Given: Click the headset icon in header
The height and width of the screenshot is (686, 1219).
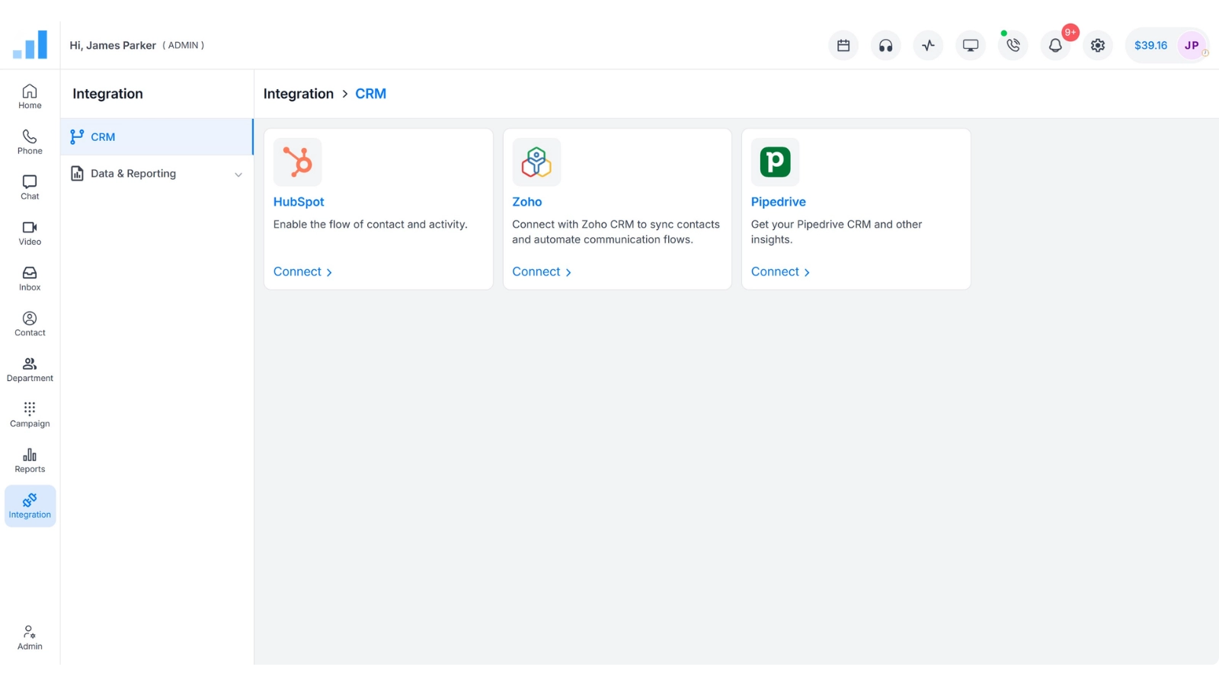Looking at the screenshot, I should click(885, 45).
